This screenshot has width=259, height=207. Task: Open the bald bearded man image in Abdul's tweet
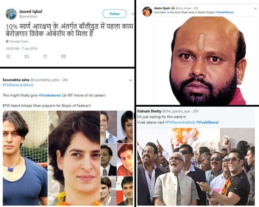[206, 60]
